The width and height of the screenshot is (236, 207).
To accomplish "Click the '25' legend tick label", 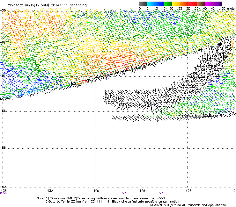I will (180, 9).
